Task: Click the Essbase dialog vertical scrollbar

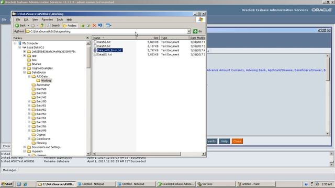Action: tap(328, 95)
